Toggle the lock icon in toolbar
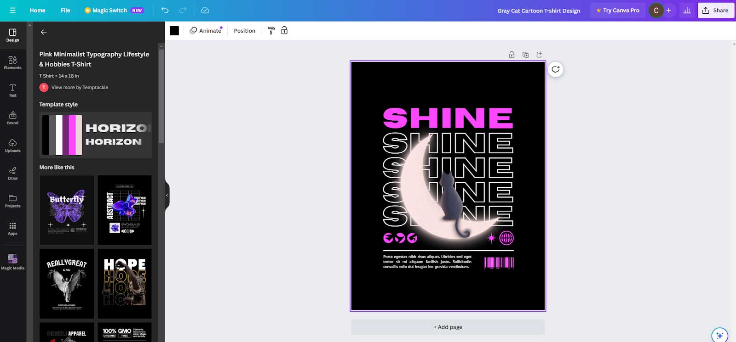736x342 pixels. (x=284, y=31)
